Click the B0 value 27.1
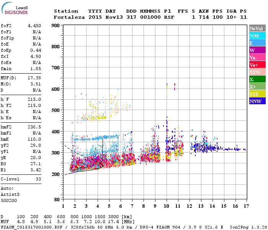This screenshot has width=268, height=230. tap(36, 164)
